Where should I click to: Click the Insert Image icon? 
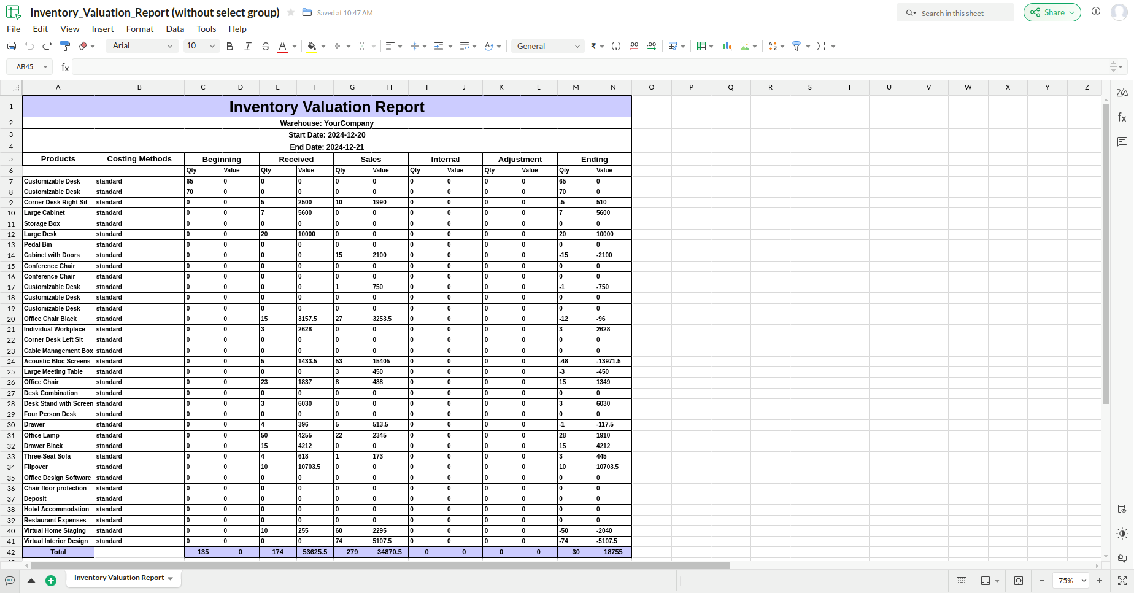point(745,46)
